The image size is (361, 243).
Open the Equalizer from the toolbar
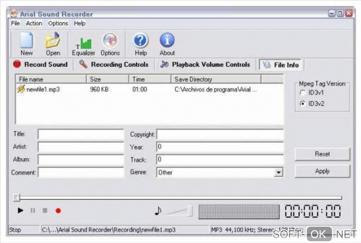pyautogui.click(x=83, y=43)
